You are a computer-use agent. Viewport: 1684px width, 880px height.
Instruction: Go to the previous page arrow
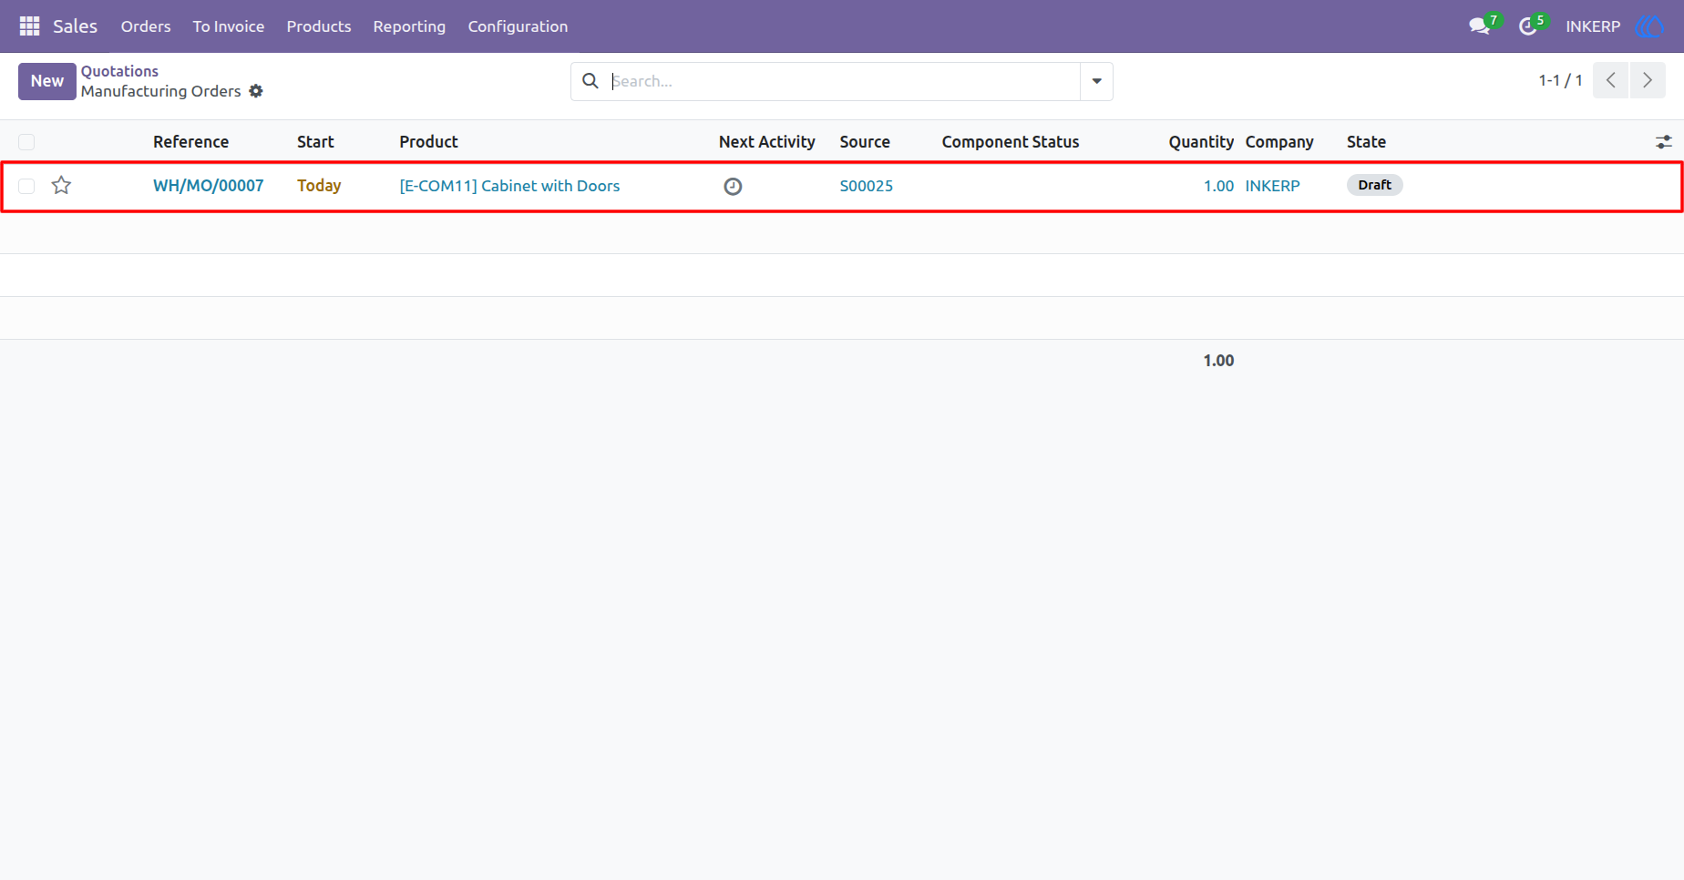[1610, 80]
